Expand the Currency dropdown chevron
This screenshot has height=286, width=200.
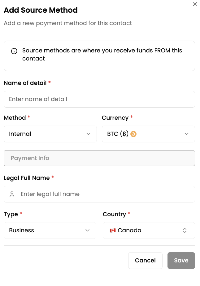[186, 134]
